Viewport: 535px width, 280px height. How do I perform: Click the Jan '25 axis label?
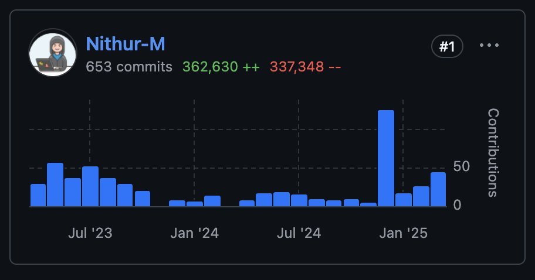click(404, 233)
